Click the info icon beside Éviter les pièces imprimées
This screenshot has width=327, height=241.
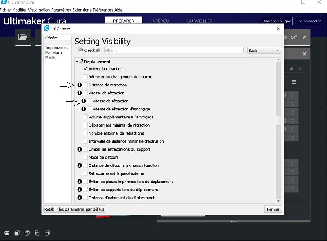click(x=79, y=182)
